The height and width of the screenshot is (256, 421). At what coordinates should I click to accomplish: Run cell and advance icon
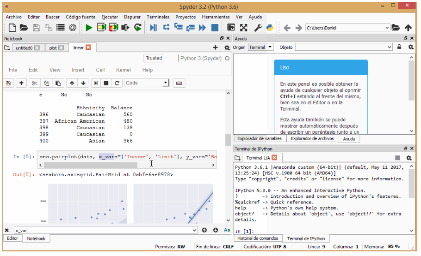[113, 28]
